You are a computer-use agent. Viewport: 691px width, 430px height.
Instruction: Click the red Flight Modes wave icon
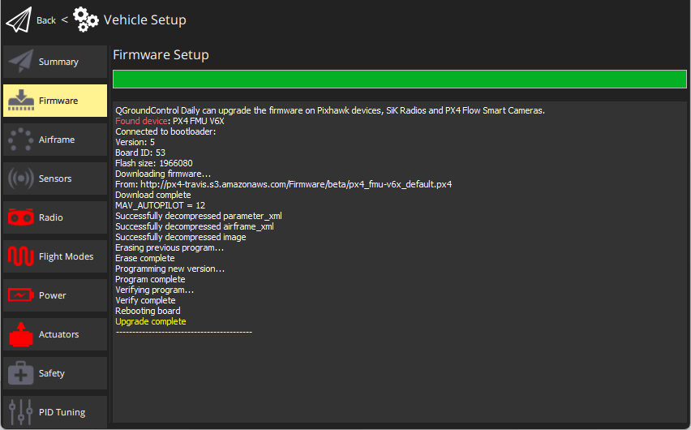click(x=20, y=256)
